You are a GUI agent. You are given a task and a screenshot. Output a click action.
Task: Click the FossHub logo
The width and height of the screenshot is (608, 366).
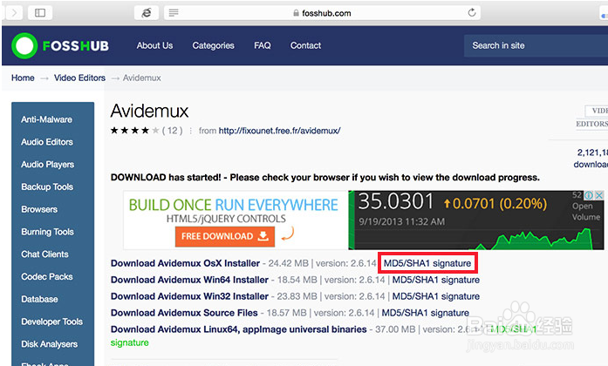coord(60,45)
